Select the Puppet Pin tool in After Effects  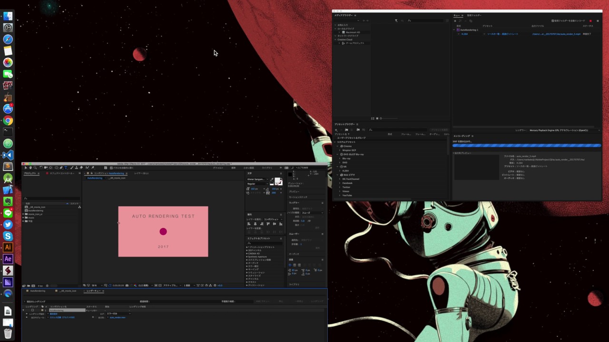(x=93, y=168)
